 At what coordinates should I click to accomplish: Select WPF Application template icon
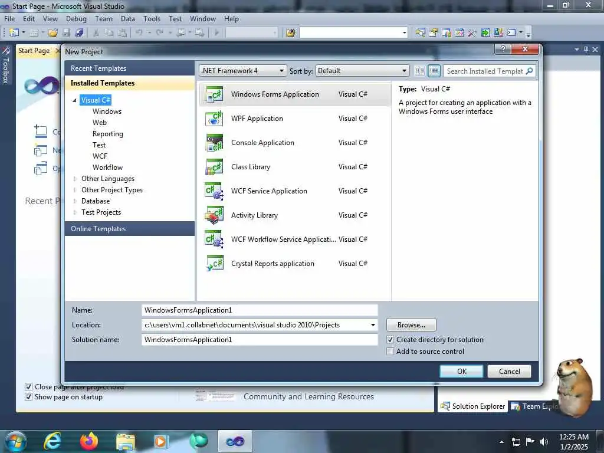(214, 118)
